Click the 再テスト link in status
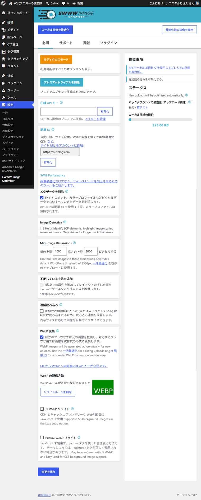The height and width of the screenshot is (500, 201). coord(142,107)
